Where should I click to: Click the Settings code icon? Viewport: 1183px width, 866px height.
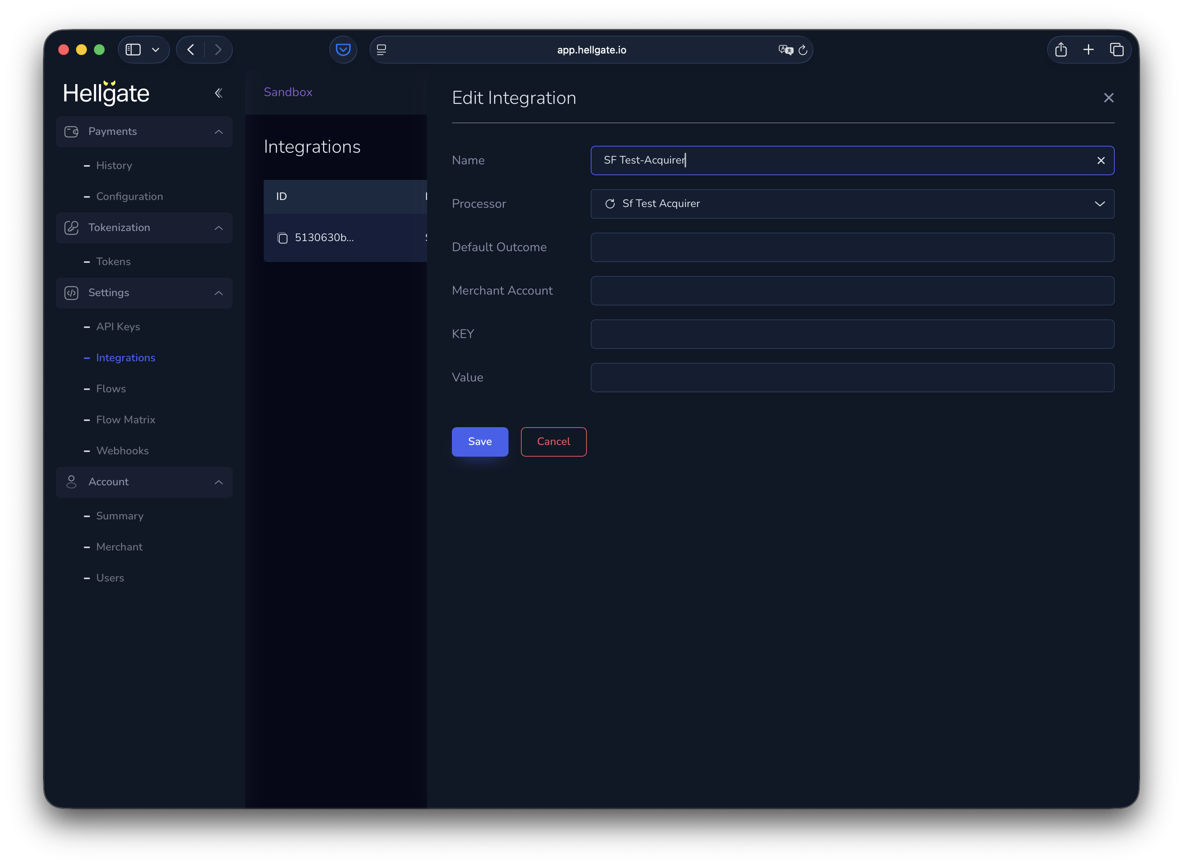(x=71, y=293)
